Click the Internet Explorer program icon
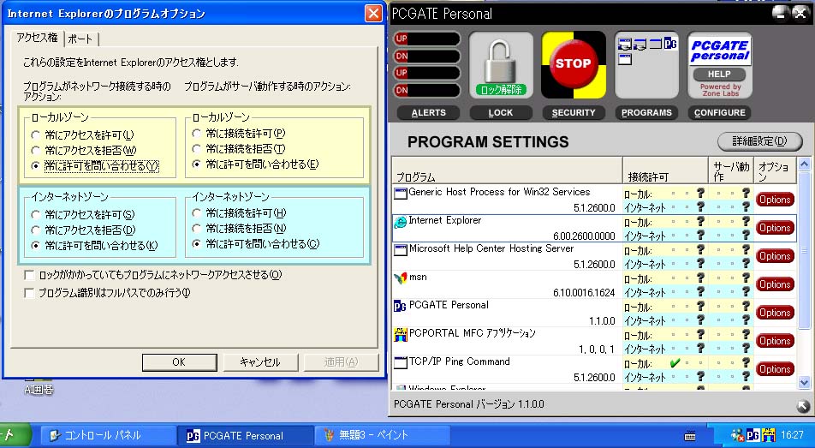 tap(401, 222)
